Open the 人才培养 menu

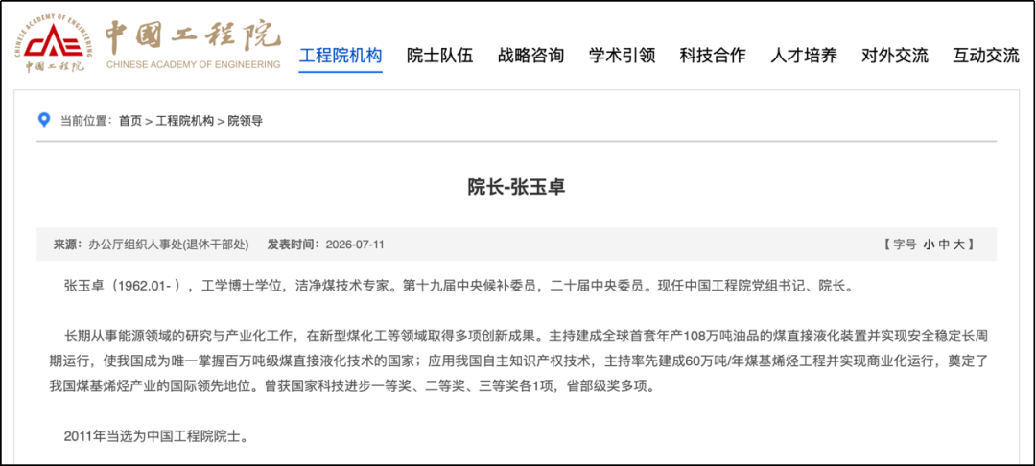coord(804,56)
